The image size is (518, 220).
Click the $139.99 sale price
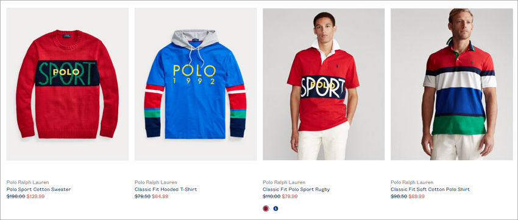coord(36,196)
